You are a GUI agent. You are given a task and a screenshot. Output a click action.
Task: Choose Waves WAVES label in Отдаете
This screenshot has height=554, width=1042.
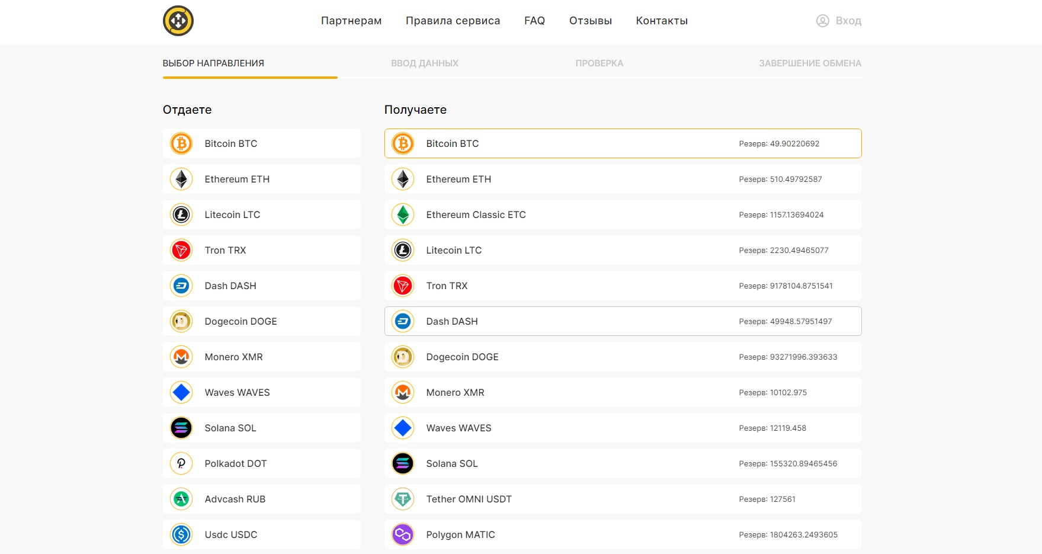tap(237, 392)
